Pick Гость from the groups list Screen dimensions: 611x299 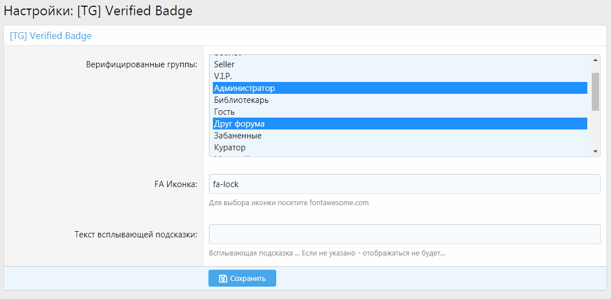[x=224, y=112]
